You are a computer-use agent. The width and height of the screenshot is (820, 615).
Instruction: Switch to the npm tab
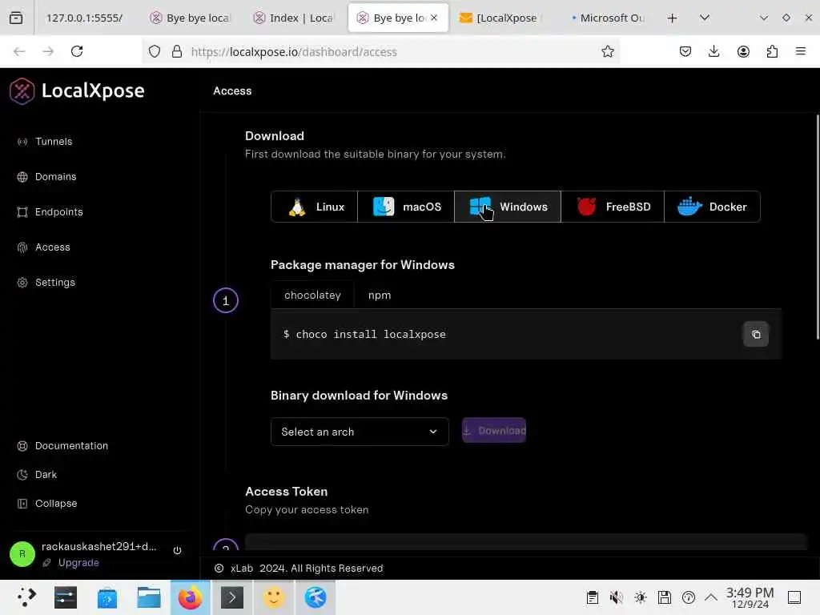coord(379,295)
